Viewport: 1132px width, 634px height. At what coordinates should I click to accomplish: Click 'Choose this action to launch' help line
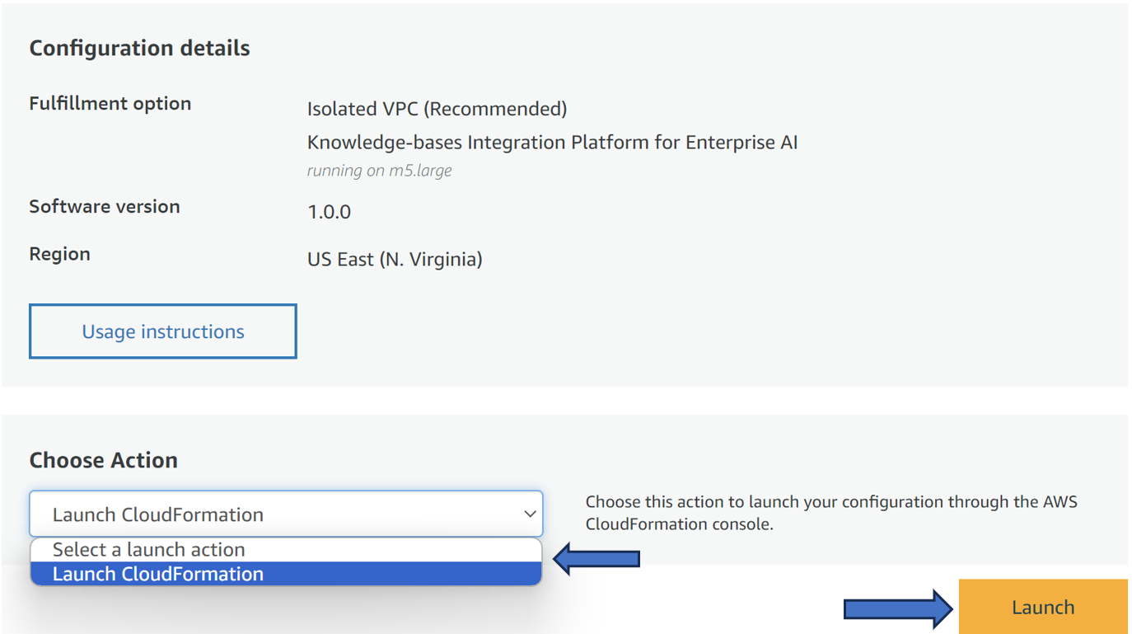pos(831,501)
